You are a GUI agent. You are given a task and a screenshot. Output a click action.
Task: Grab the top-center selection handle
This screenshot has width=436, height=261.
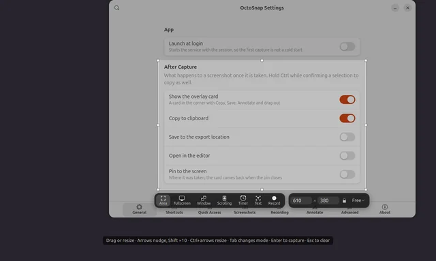click(262, 60)
